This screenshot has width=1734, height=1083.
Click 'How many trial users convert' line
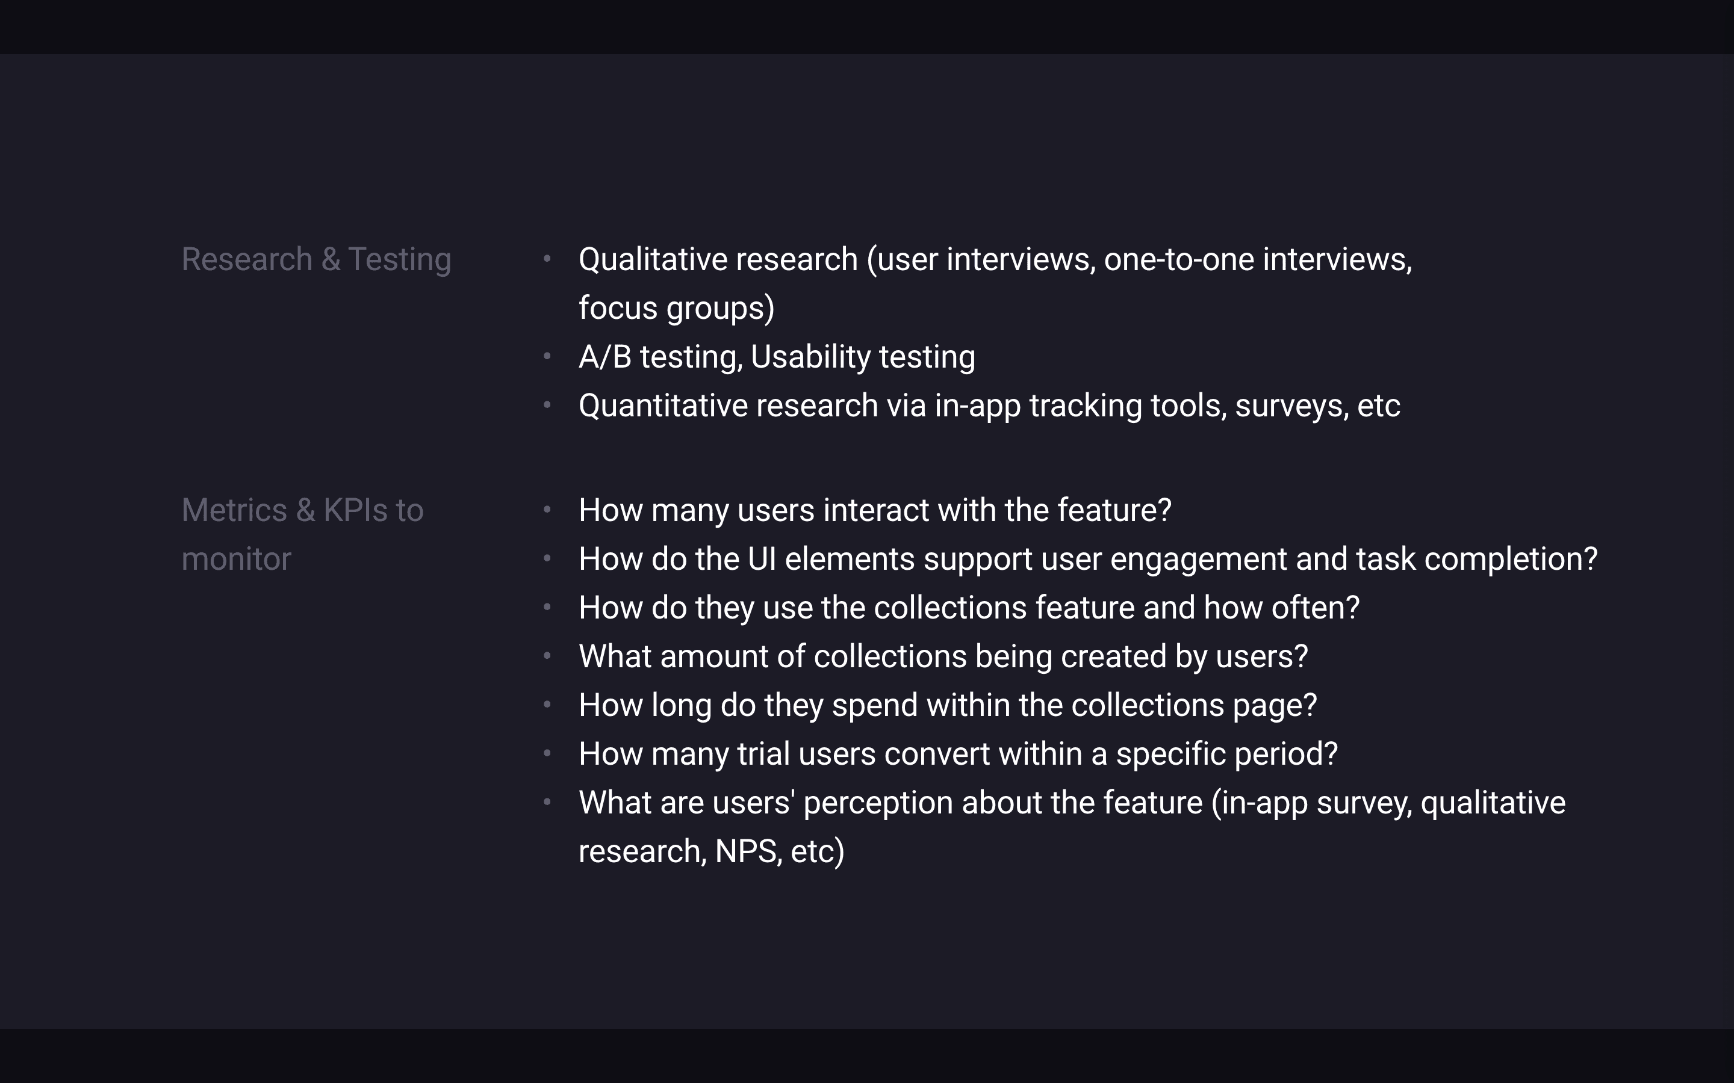point(957,753)
